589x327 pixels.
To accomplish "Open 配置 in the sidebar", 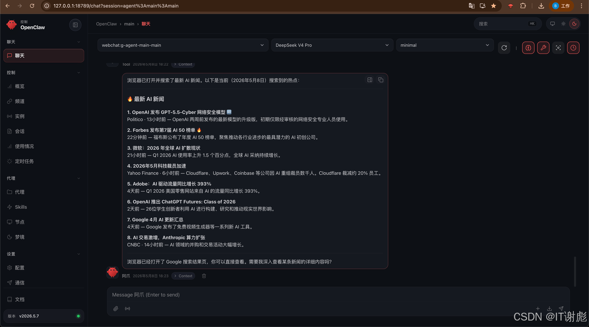I will [44, 268].
